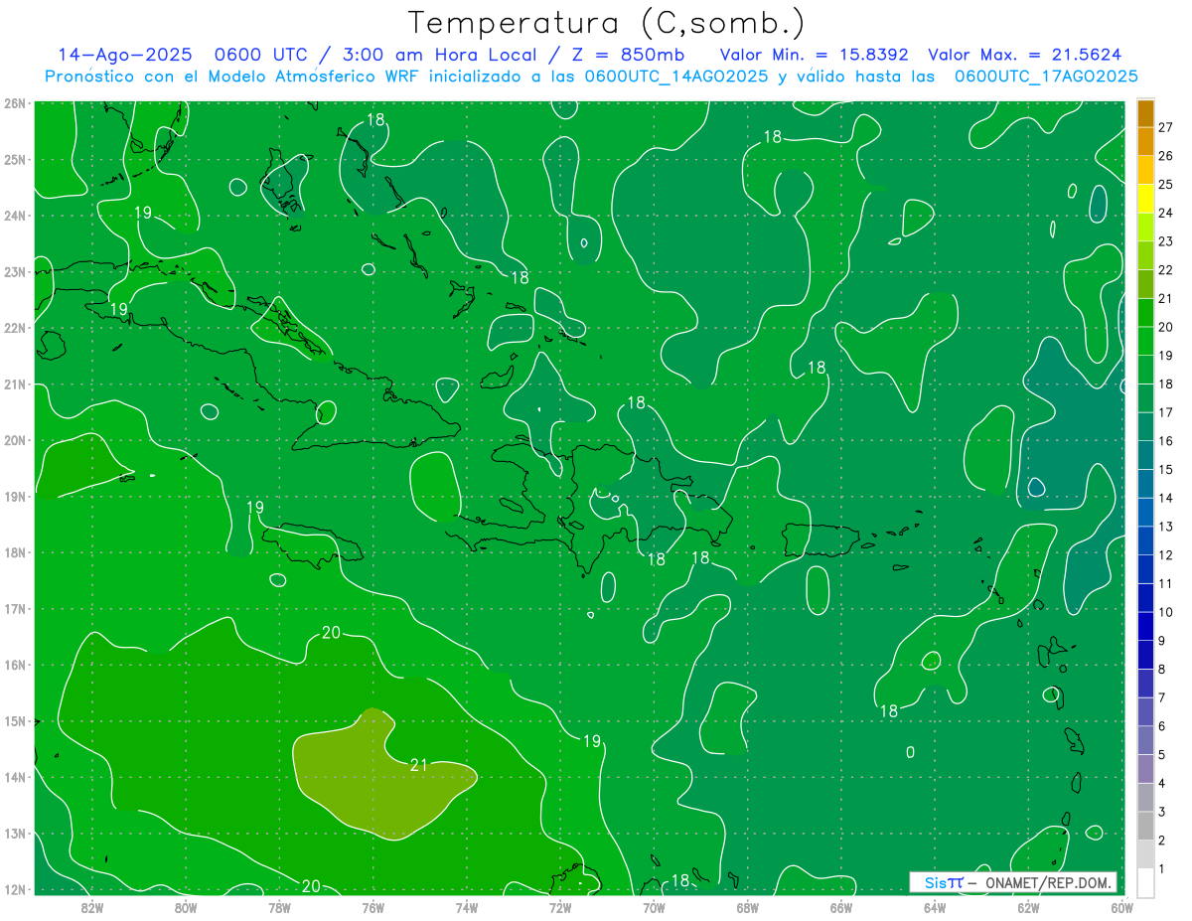The width and height of the screenshot is (1192, 921).
Task: Click color scale number 11
Action: 1165,583
